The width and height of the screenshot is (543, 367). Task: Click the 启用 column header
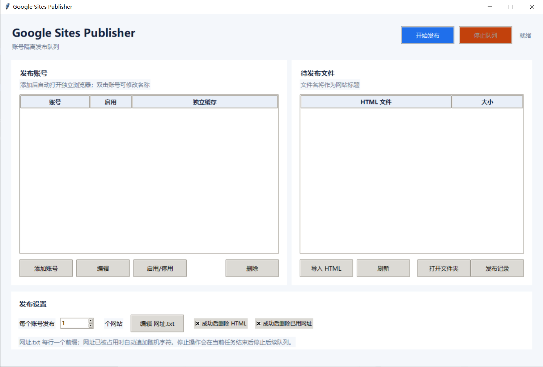tap(111, 102)
